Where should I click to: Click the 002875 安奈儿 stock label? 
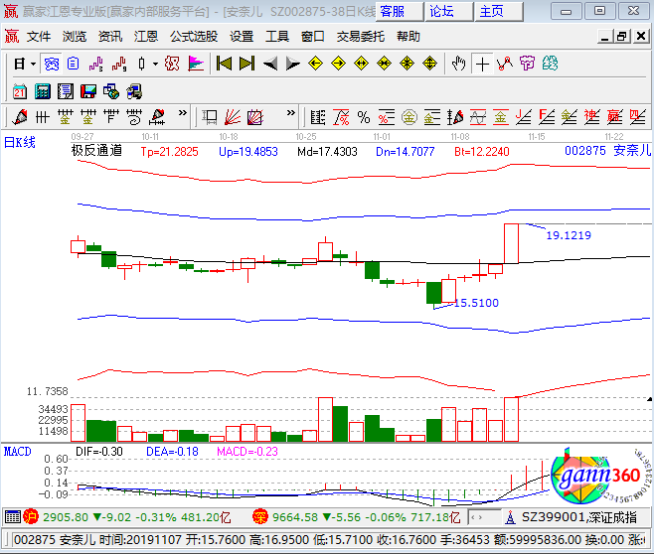pos(607,150)
